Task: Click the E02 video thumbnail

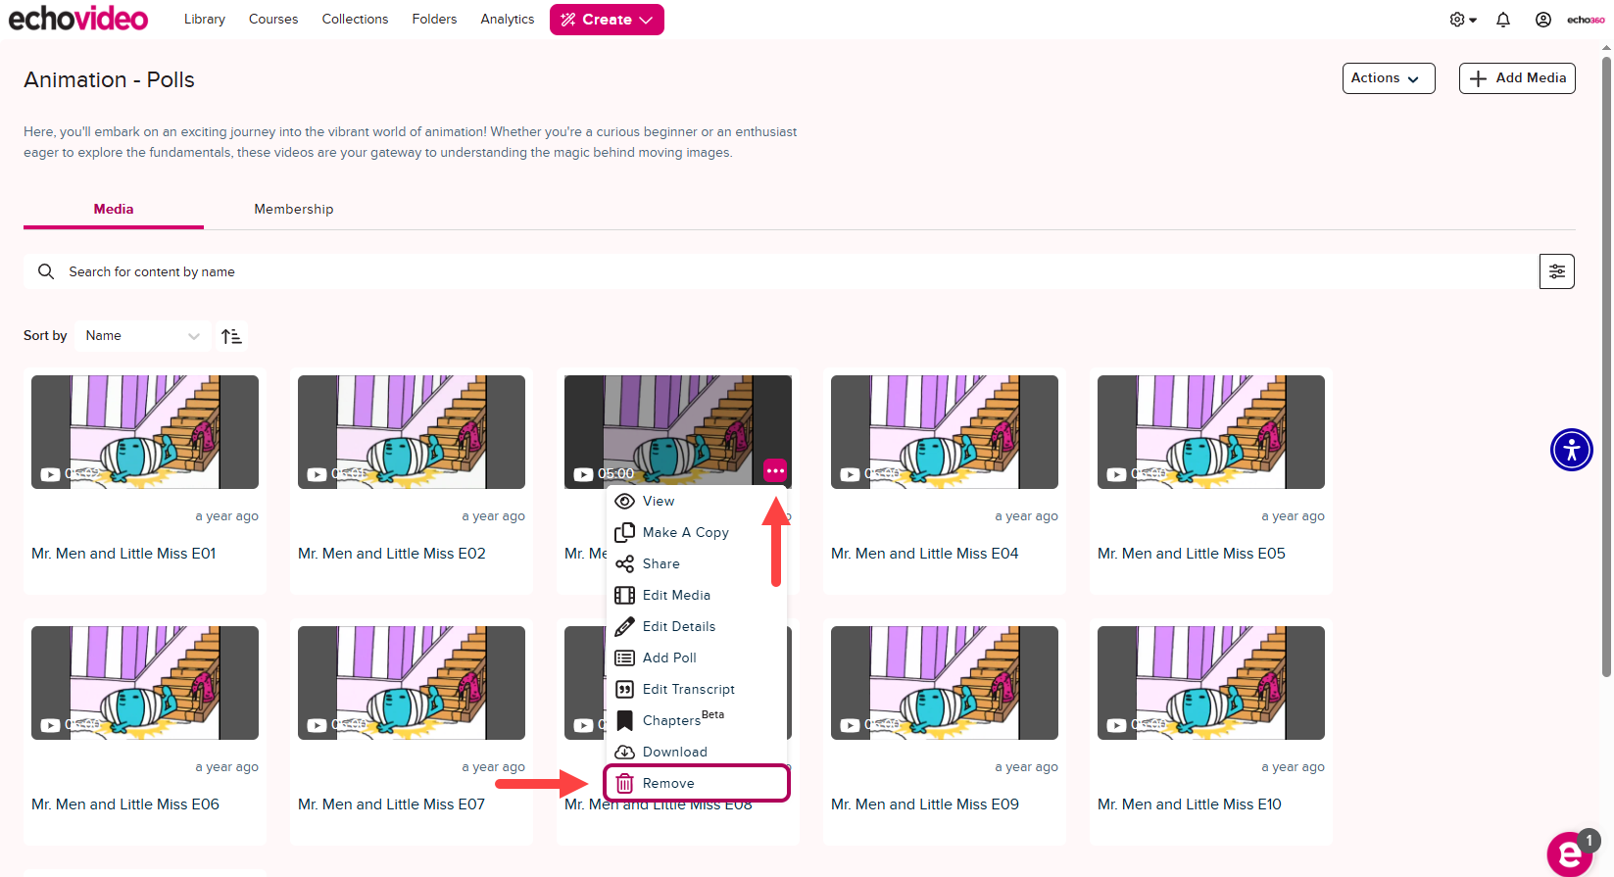Action: (412, 432)
